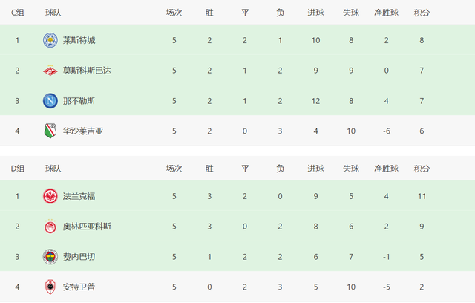Select the 华沙莱吉亚 team name
The height and width of the screenshot is (303, 475).
coord(83,131)
